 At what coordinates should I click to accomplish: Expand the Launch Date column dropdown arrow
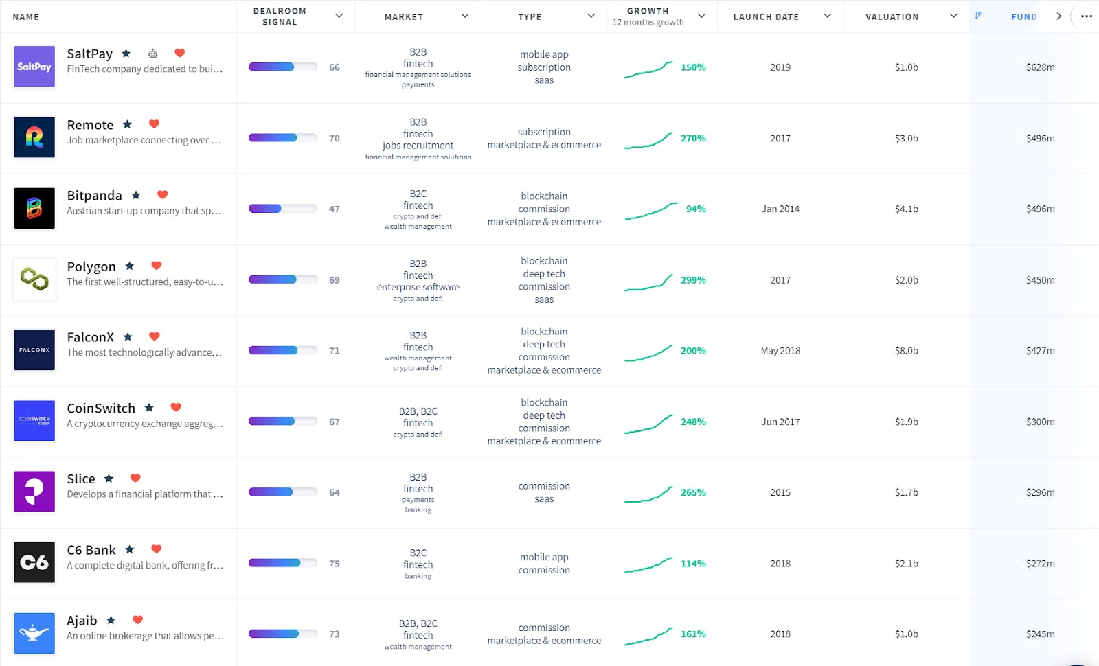tap(828, 16)
